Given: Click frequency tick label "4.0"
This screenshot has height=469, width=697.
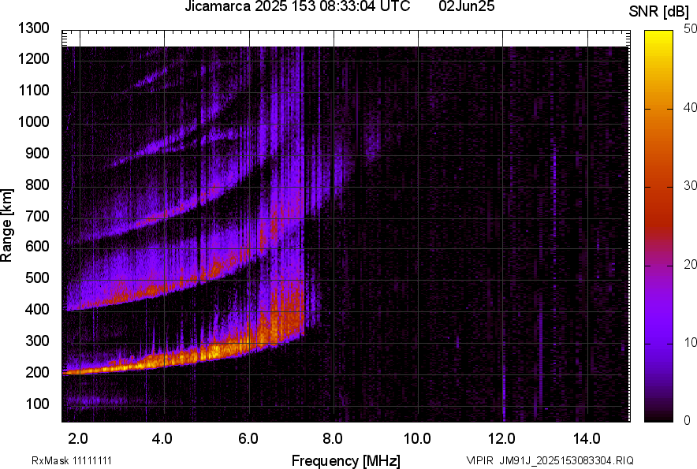Looking at the screenshot, I should pos(162,439).
